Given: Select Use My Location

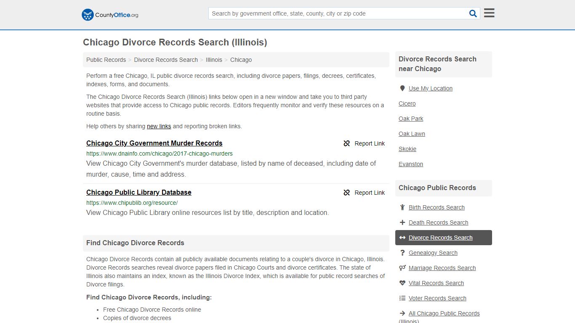Looking at the screenshot, I should coord(431,88).
